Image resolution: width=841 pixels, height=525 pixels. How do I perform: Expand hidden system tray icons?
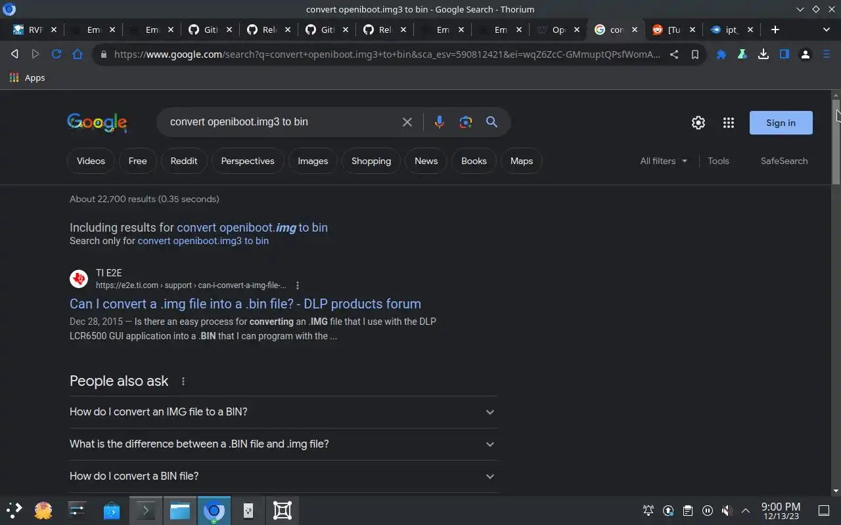click(746, 511)
